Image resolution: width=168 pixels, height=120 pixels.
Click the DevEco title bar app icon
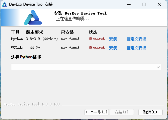pyautogui.click(x=5, y=4)
